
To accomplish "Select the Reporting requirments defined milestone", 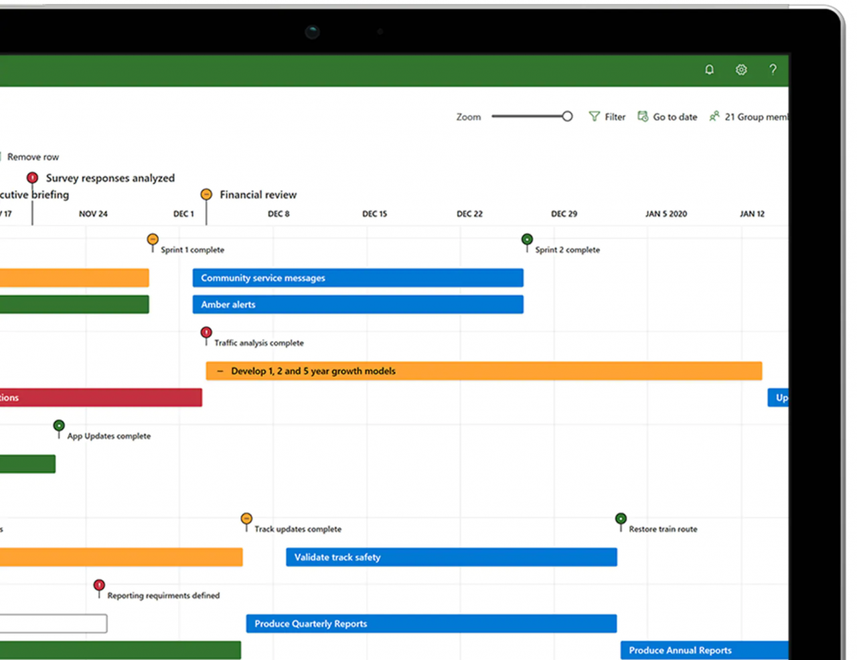I will pyautogui.click(x=99, y=583).
